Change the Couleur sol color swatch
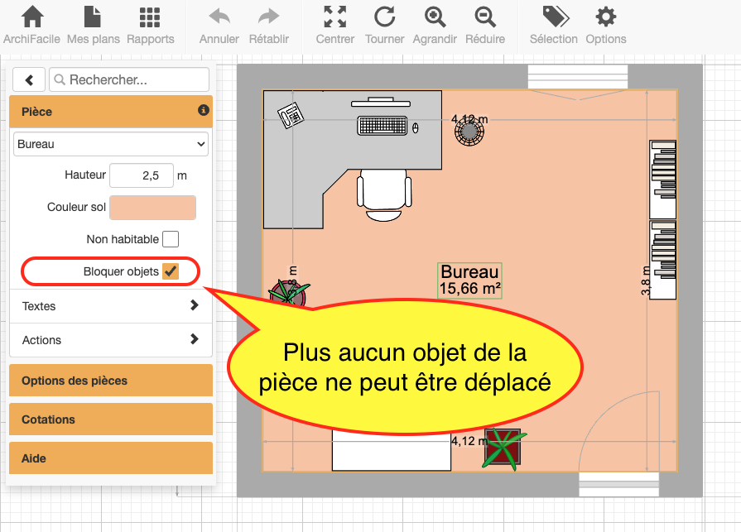Screen dimensions: 741x532 [x=152, y=207]
